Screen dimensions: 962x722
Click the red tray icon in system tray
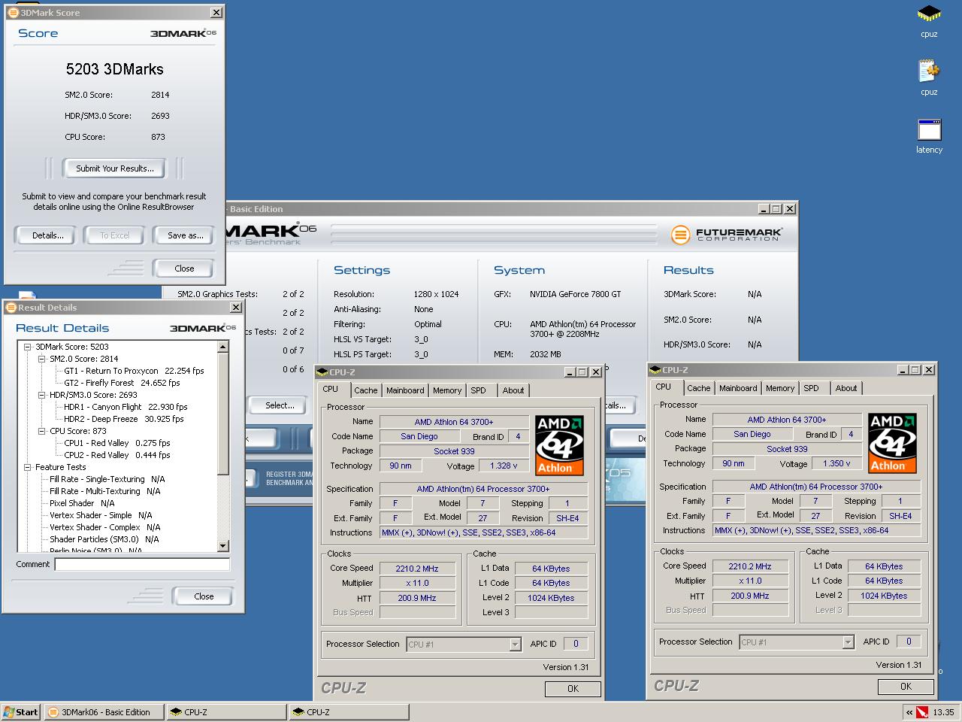[922, 712]
